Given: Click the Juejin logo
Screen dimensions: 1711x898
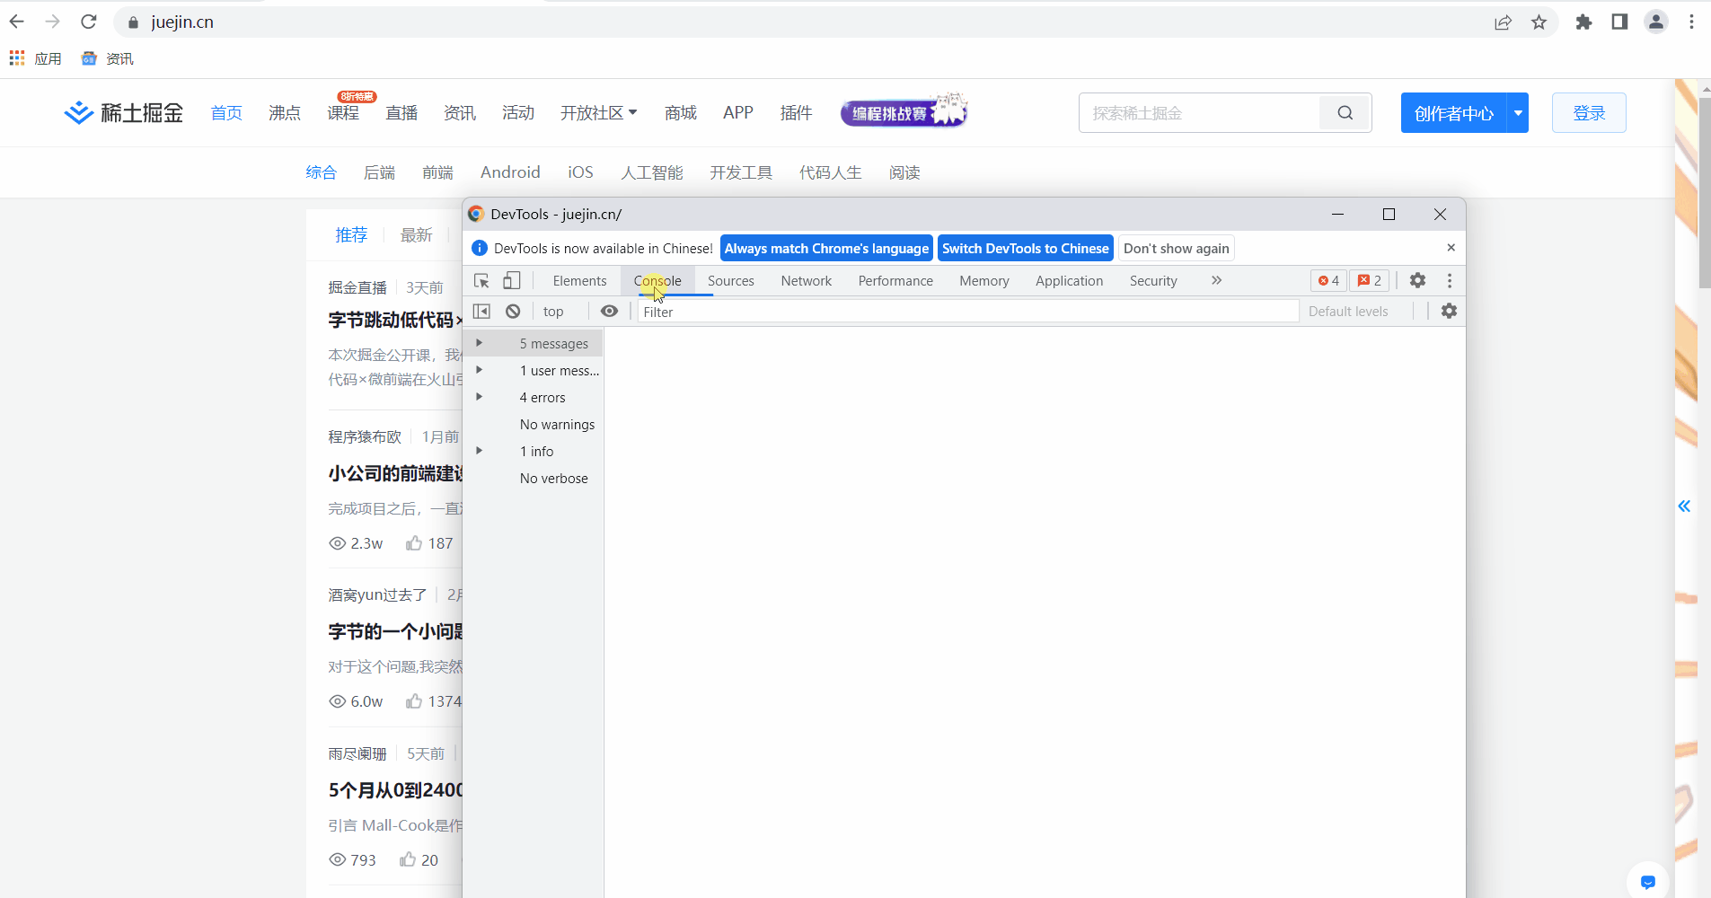Looking at the screenshot, I should pyautogui.click(x=124, y=113).
